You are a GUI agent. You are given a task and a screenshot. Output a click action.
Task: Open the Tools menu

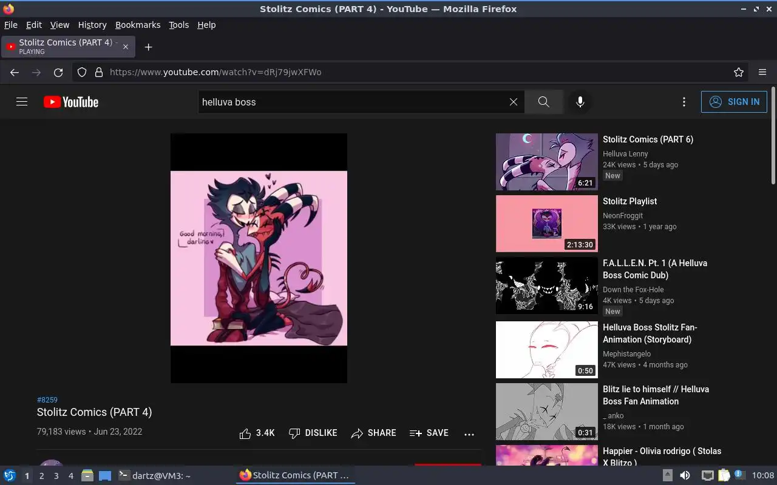point(178,25)
